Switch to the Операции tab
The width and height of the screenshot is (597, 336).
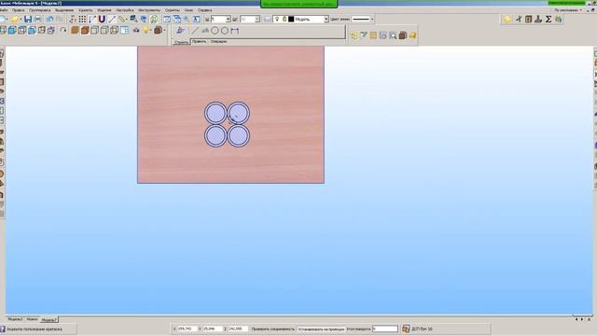[x=218, y=41]
